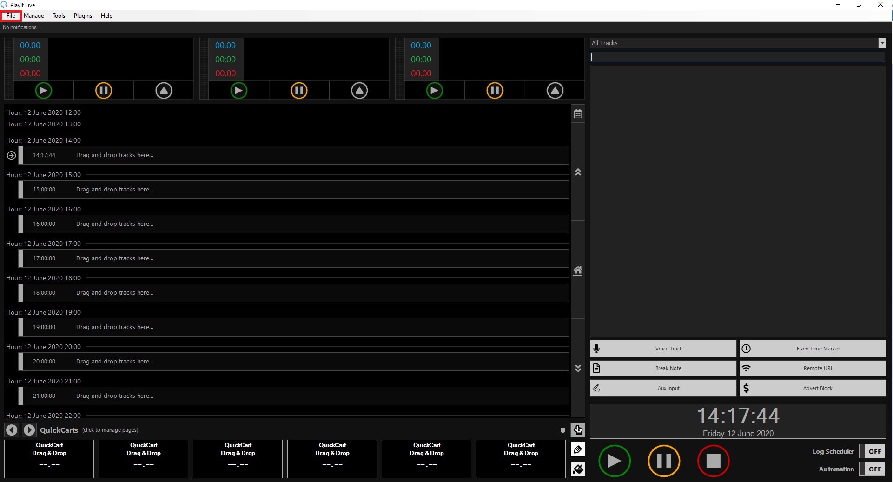Open the Manage menu

coord(33,16)
